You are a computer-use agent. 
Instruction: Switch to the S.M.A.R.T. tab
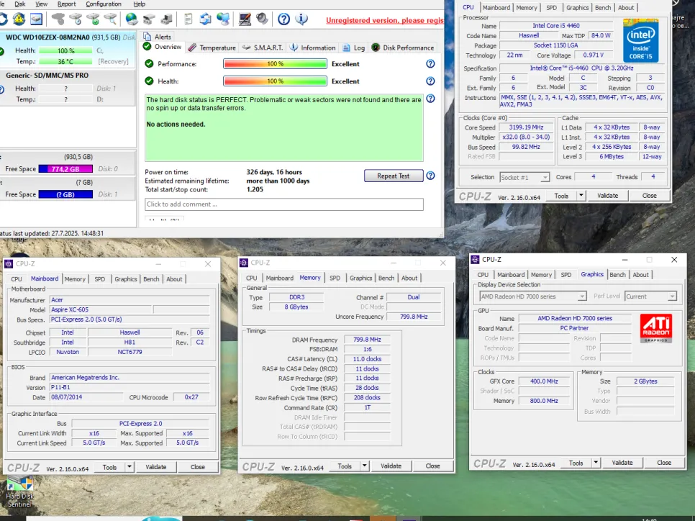click(263, 47)
